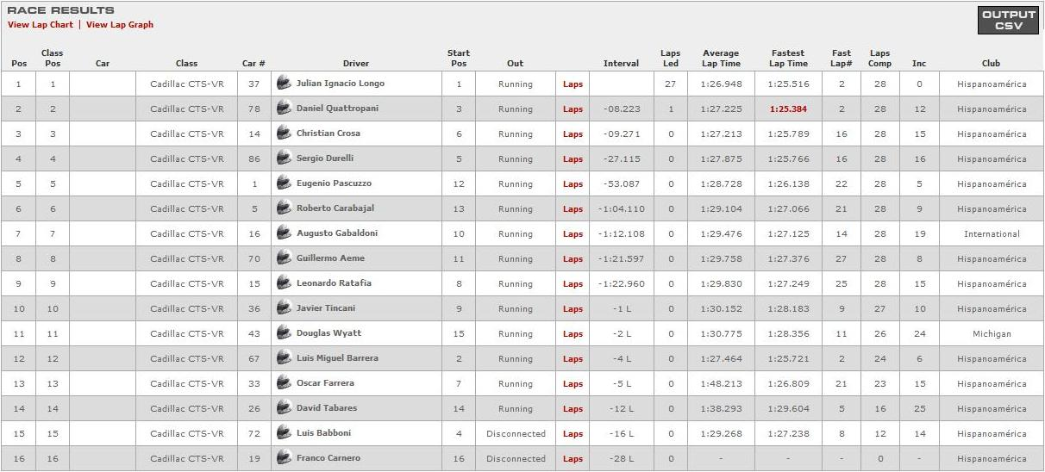The image size is (1045, 472).
Task: Select Christian Crosa's helmet icon
Action: (x=284, y=134)
